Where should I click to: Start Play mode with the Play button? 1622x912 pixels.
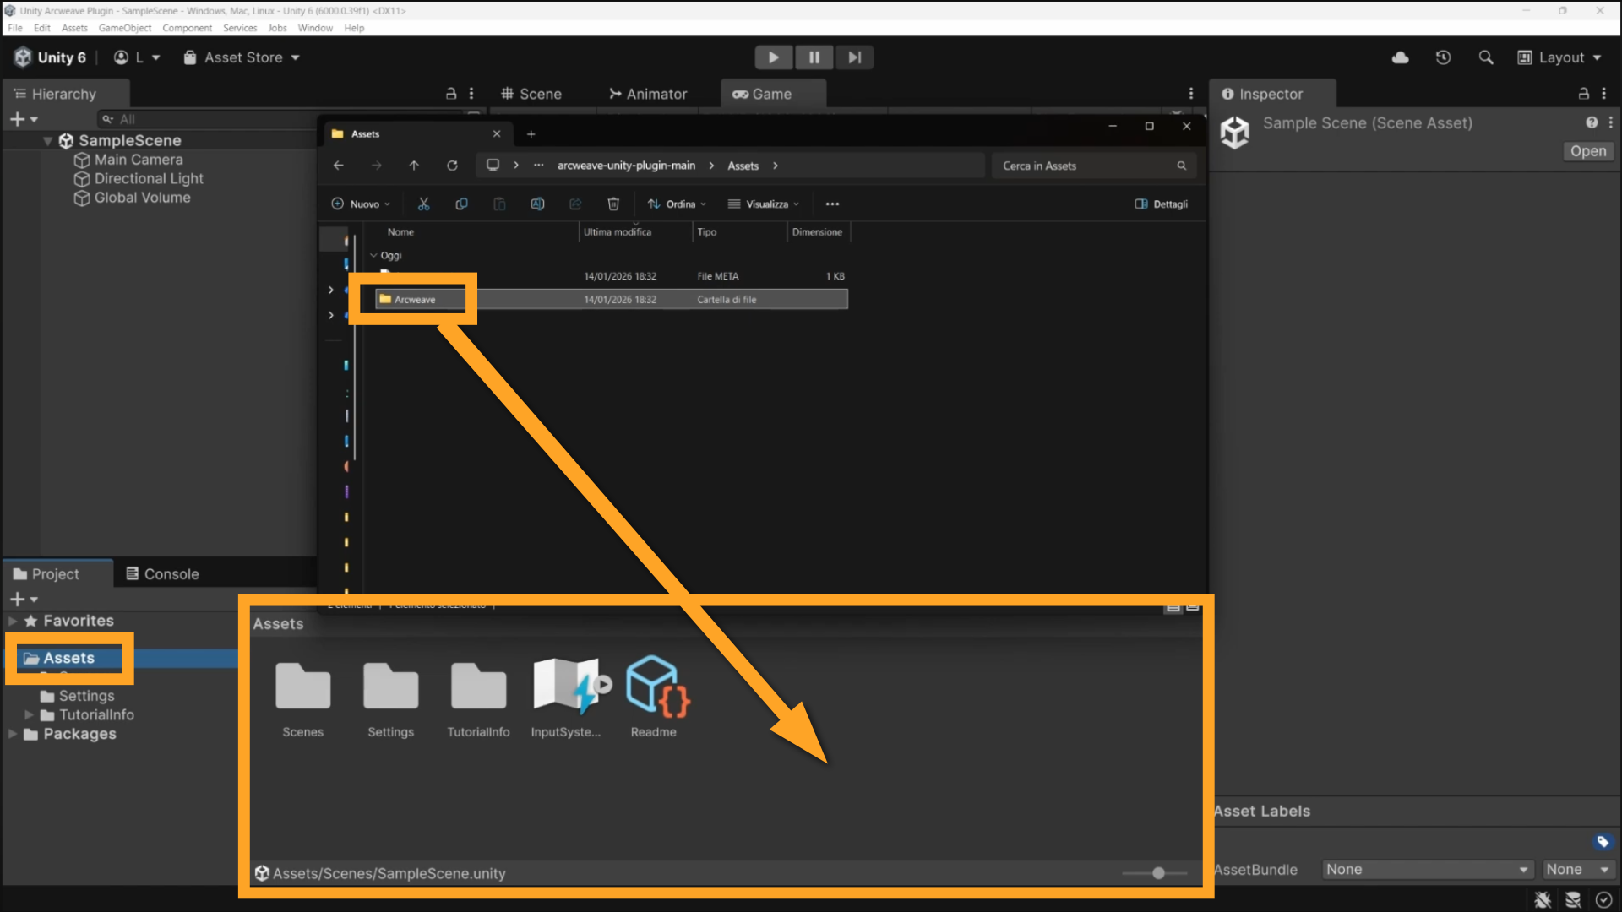(x=773, y=57)
